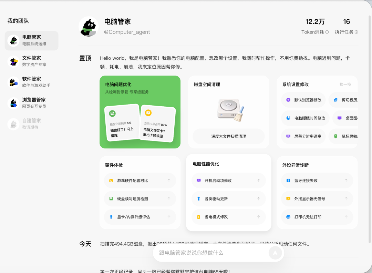Image resolution: width=372 pixels, height=273 pixels.
Task: Select 打印机无法打印 diagnosis item
Action: click(317, 217)
